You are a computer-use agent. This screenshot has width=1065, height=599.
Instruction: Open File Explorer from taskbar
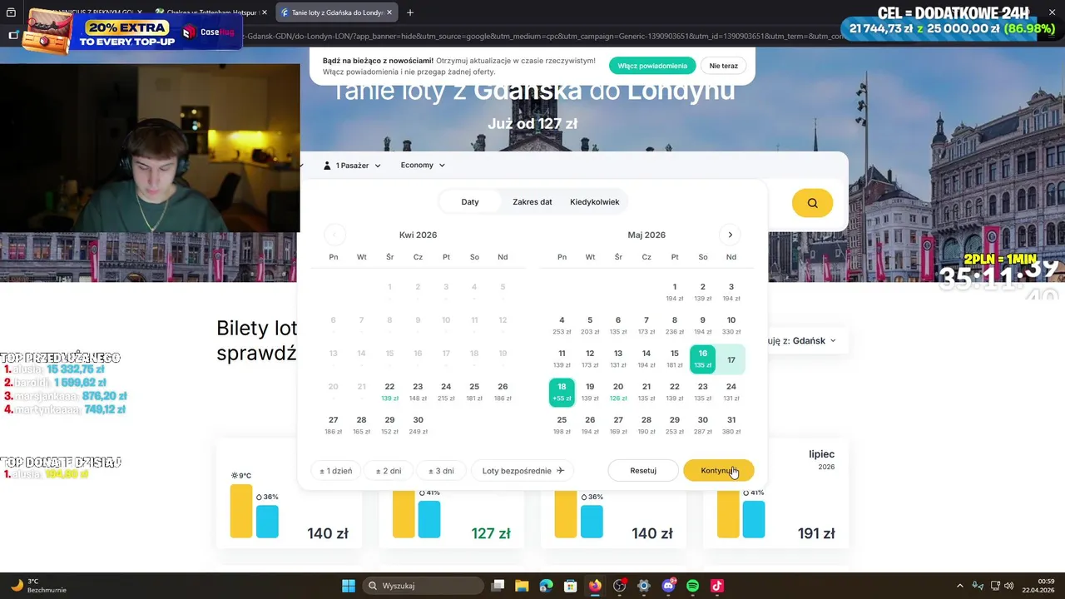click(x=522, y=586)
